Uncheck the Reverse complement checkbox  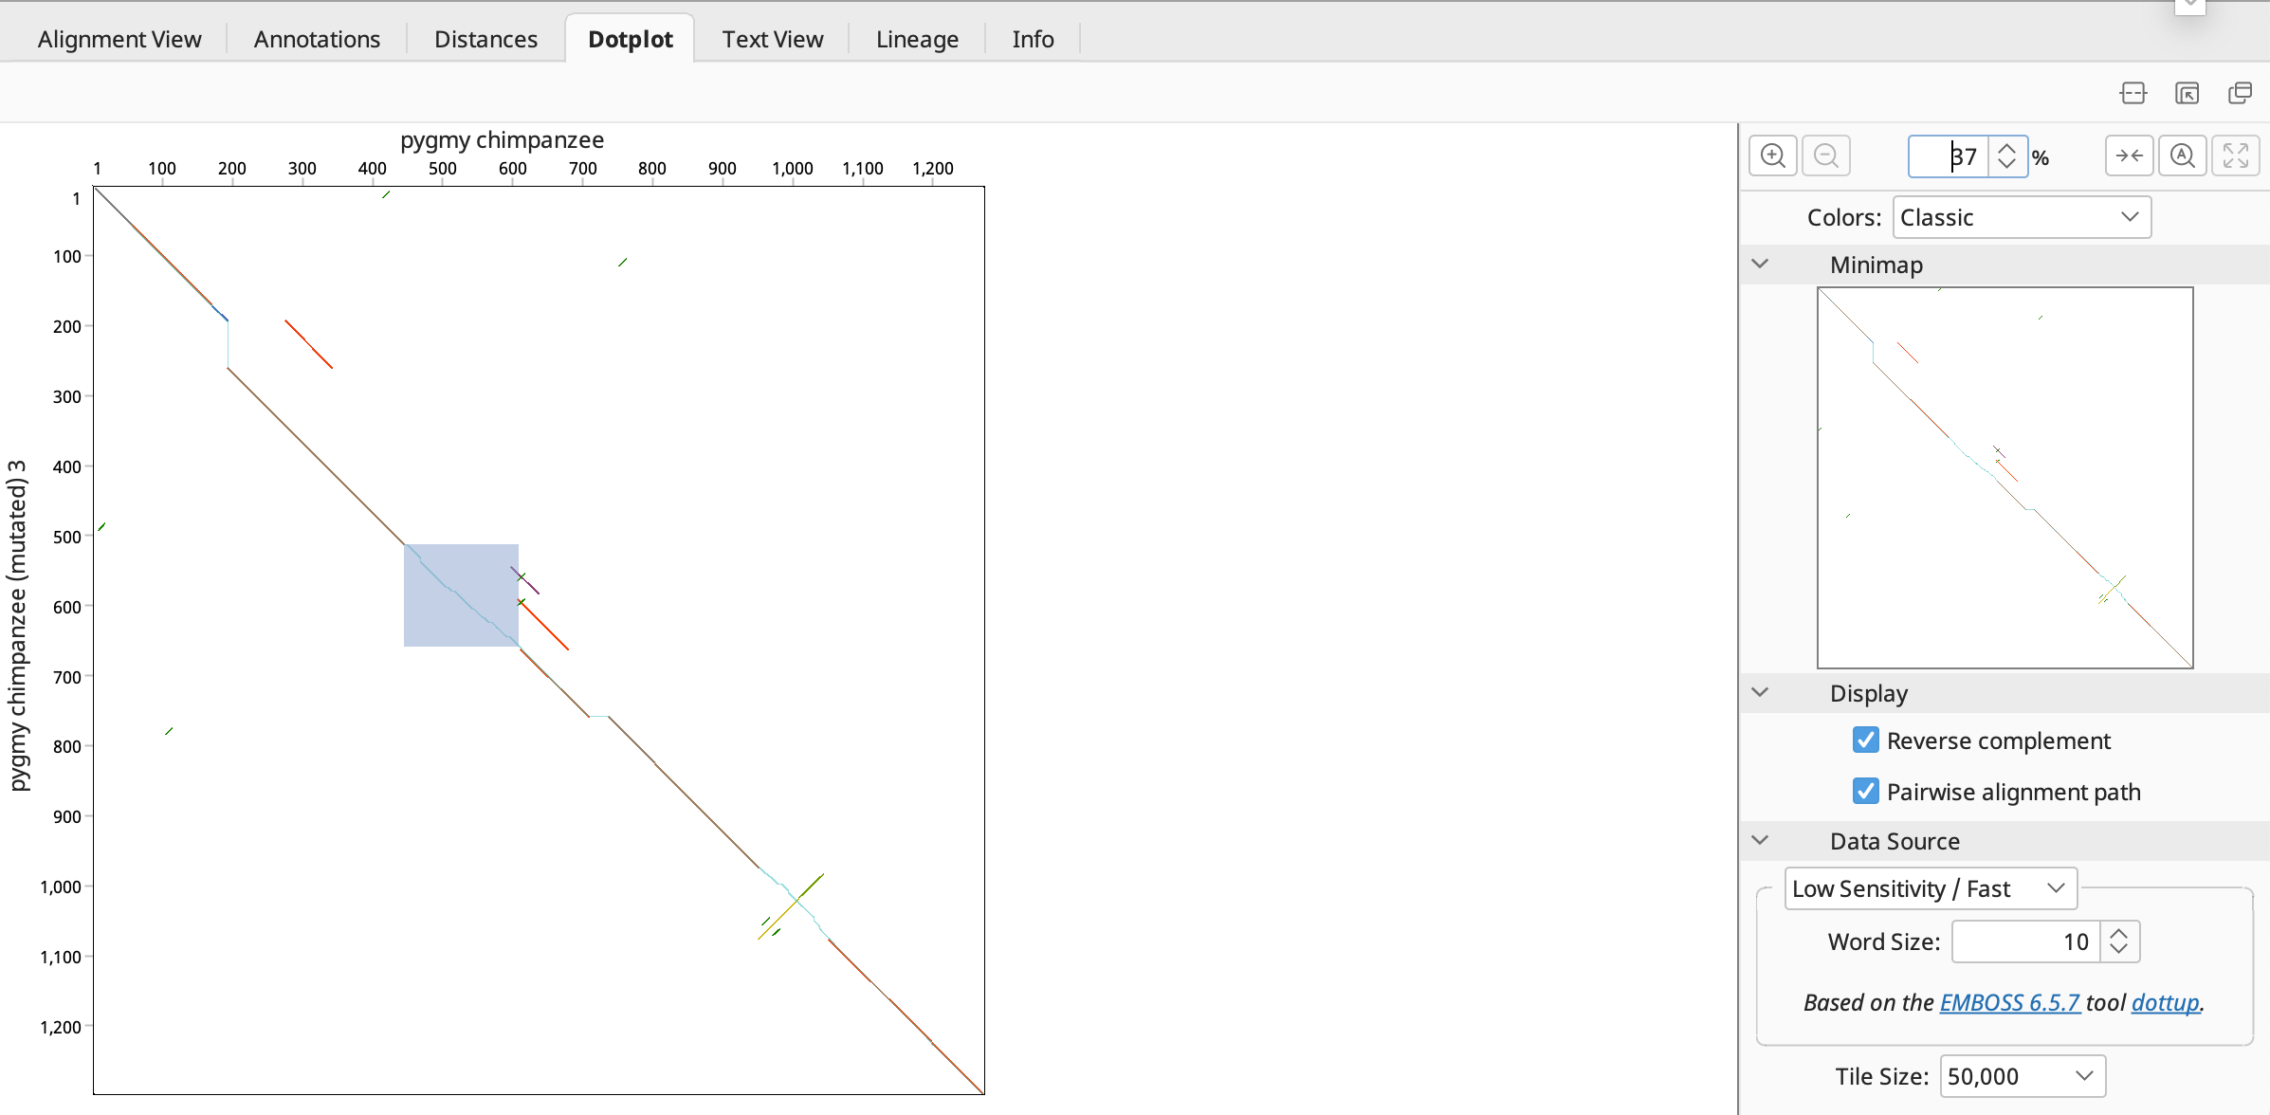point(1865,740)
